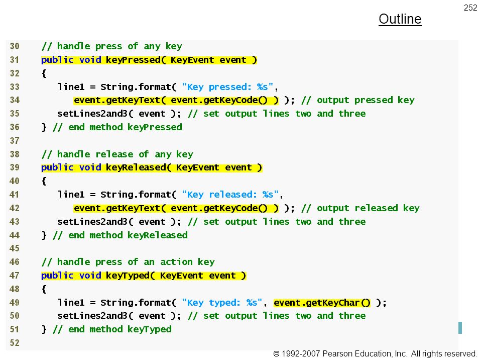The height and width of the screenshot is (362, 482).
Task: Click "line1 = String.format(" on line 49
Action: point(117,303)
